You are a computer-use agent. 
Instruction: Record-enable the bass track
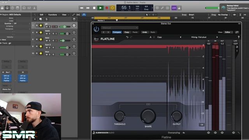(x=53, y=40)
